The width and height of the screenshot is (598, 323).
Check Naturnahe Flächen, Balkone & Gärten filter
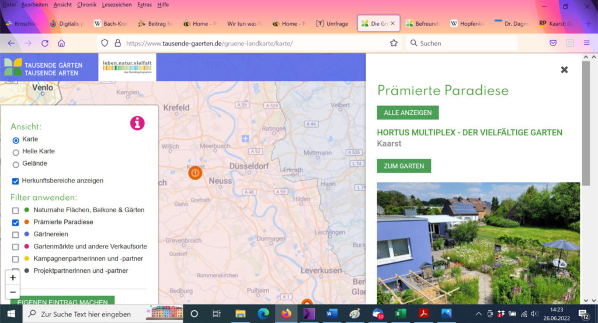click(x=15, y=210)
